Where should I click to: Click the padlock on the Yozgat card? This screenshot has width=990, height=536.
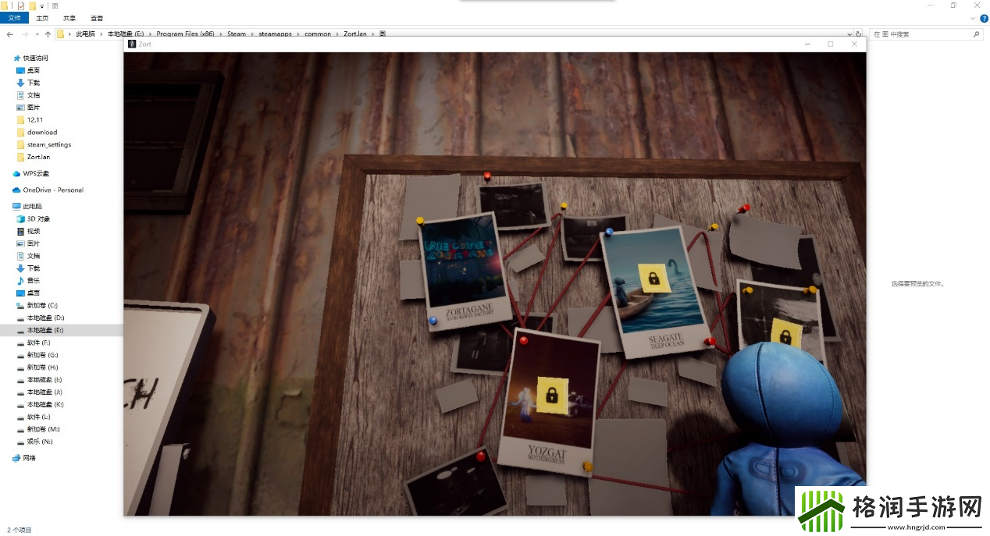tap(551, 395)
